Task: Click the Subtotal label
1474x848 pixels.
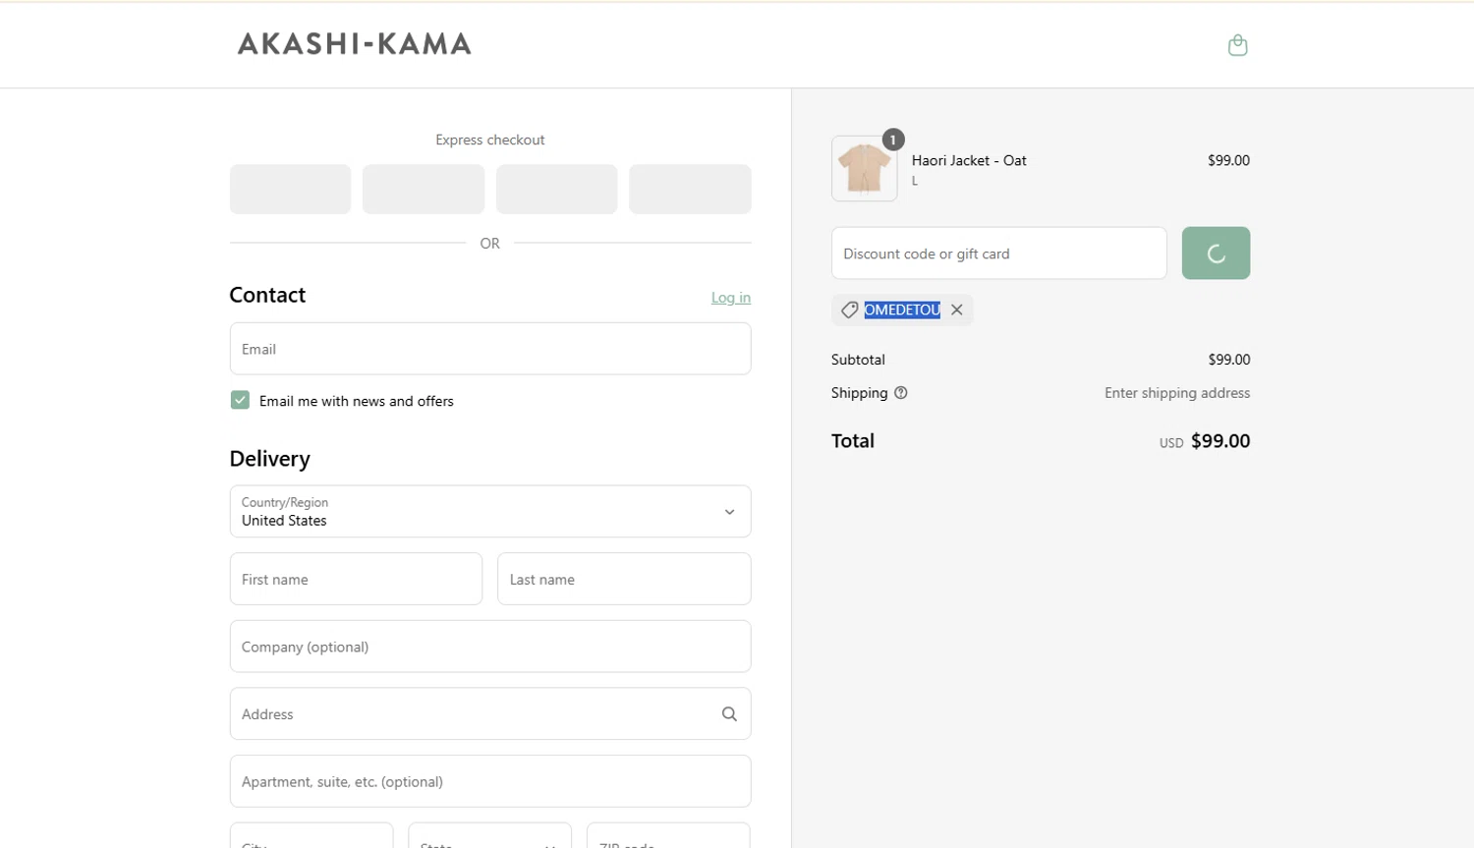Action: [858, 360]
